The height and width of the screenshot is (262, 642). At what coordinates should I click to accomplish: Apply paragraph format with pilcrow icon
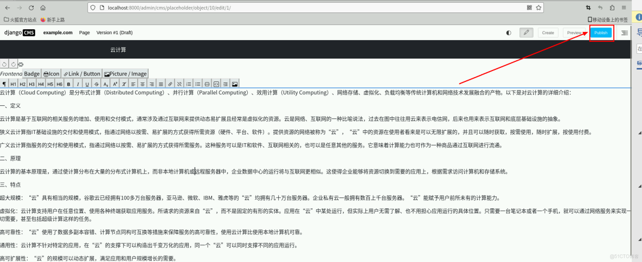coord(4,84)
